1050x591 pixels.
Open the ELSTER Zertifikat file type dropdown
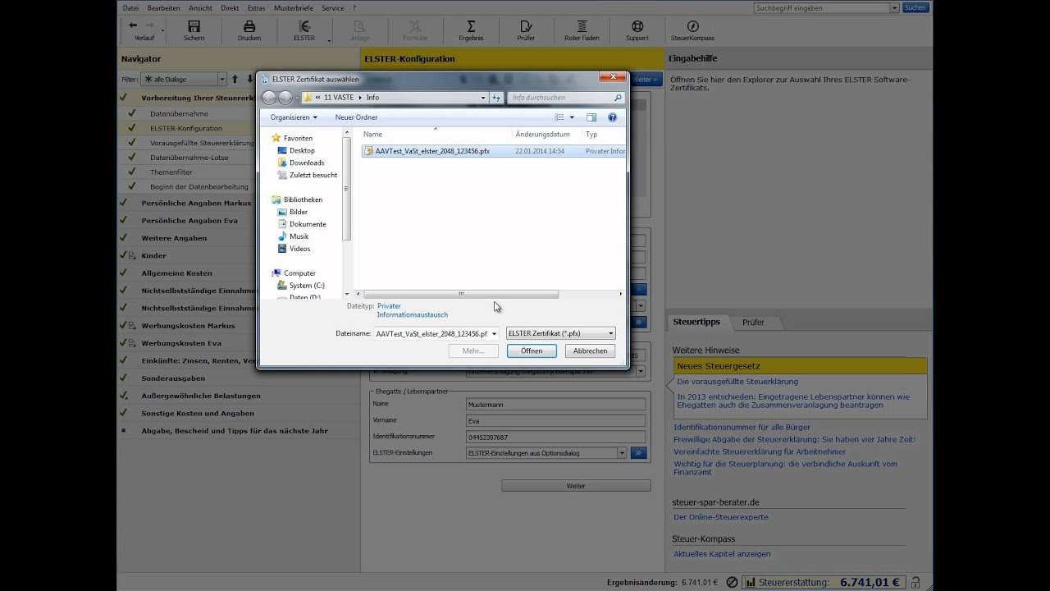tap(560, 333)
